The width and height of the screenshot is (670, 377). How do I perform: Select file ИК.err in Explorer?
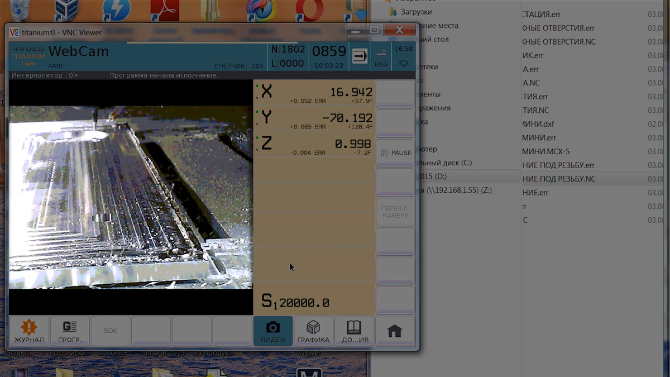tap(533, 55)
